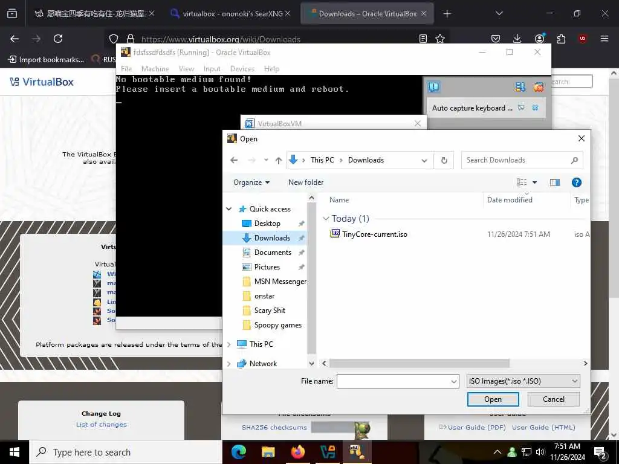The image size is (619, 464).
Task: Open Microsoft Edge from the taskbar
Action: click(x=238, y=452)
